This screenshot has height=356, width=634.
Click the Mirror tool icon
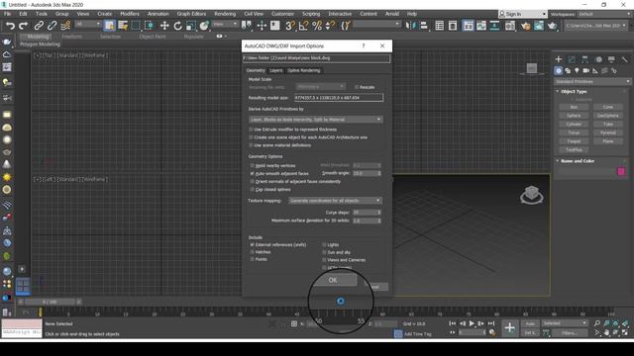click(x=410, y=26)
